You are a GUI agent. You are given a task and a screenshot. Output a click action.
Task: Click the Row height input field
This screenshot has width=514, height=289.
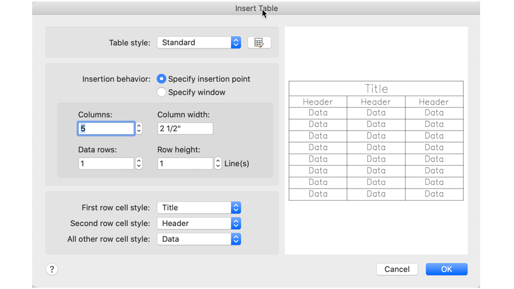185,163
